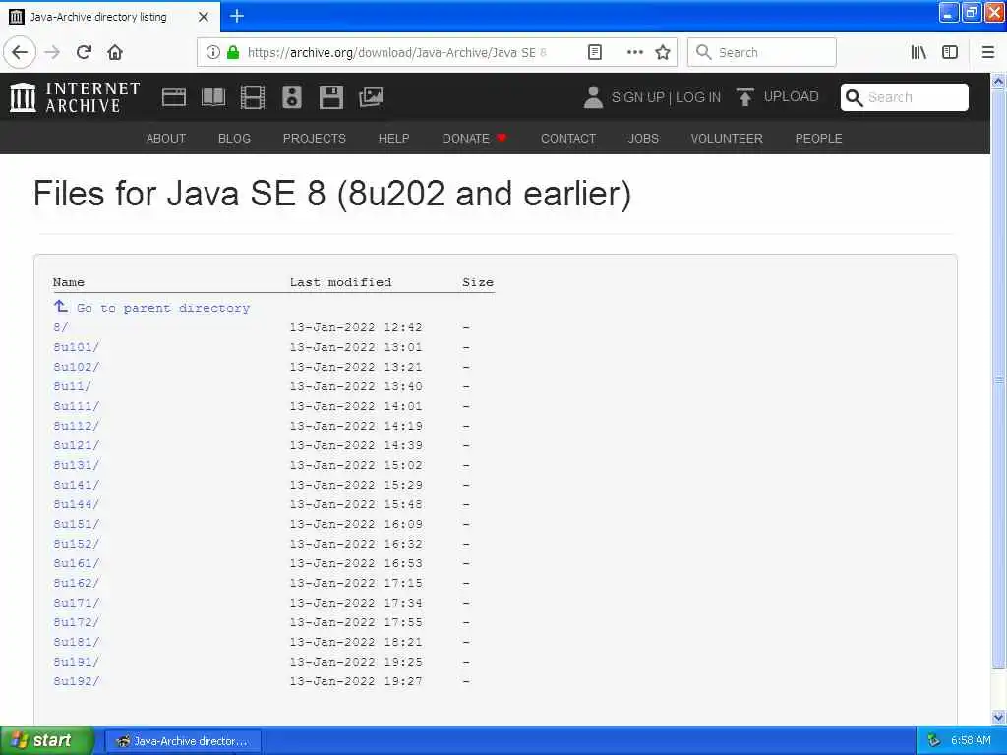
Task: Click the browser address bar URL
Action: [397, 52]
